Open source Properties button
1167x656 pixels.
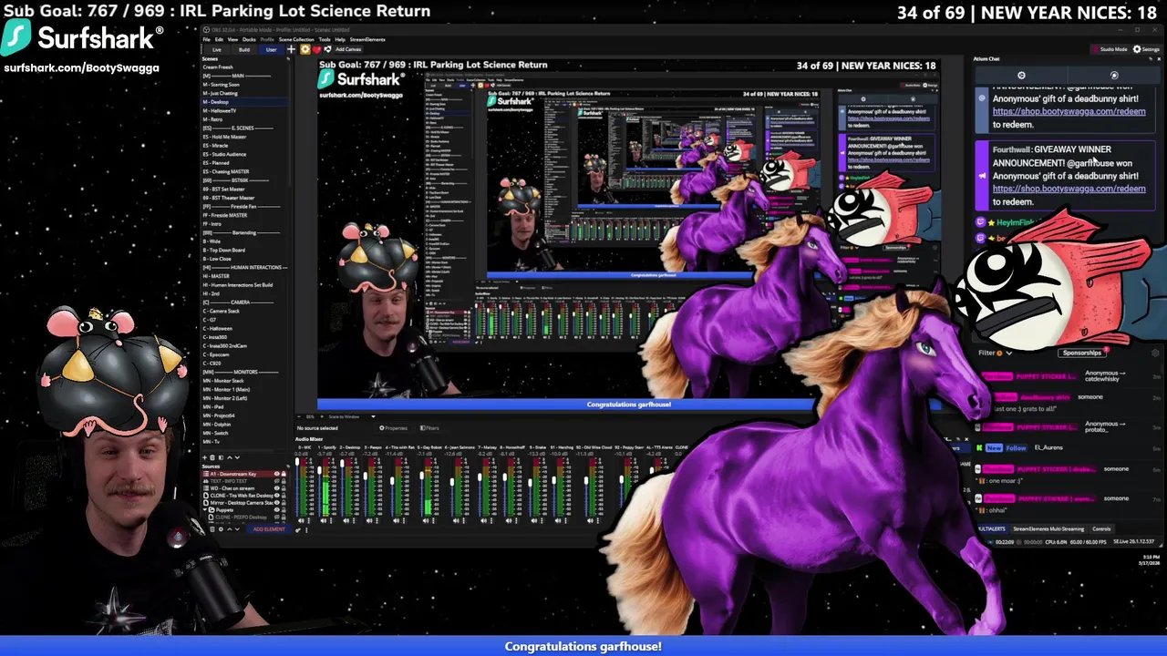pos(394,428)
